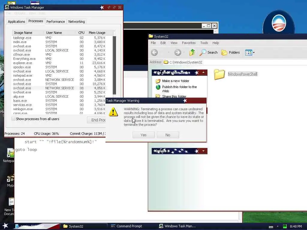Image resolution: width=307 pixels, height=230 pixels.
Task: Expand the Details panel
Action: (x=204, y=151)
